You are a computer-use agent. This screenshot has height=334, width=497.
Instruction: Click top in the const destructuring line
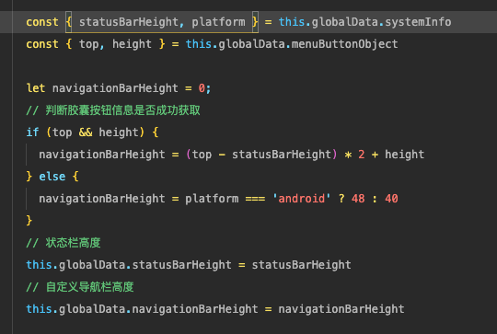point(88,44)
